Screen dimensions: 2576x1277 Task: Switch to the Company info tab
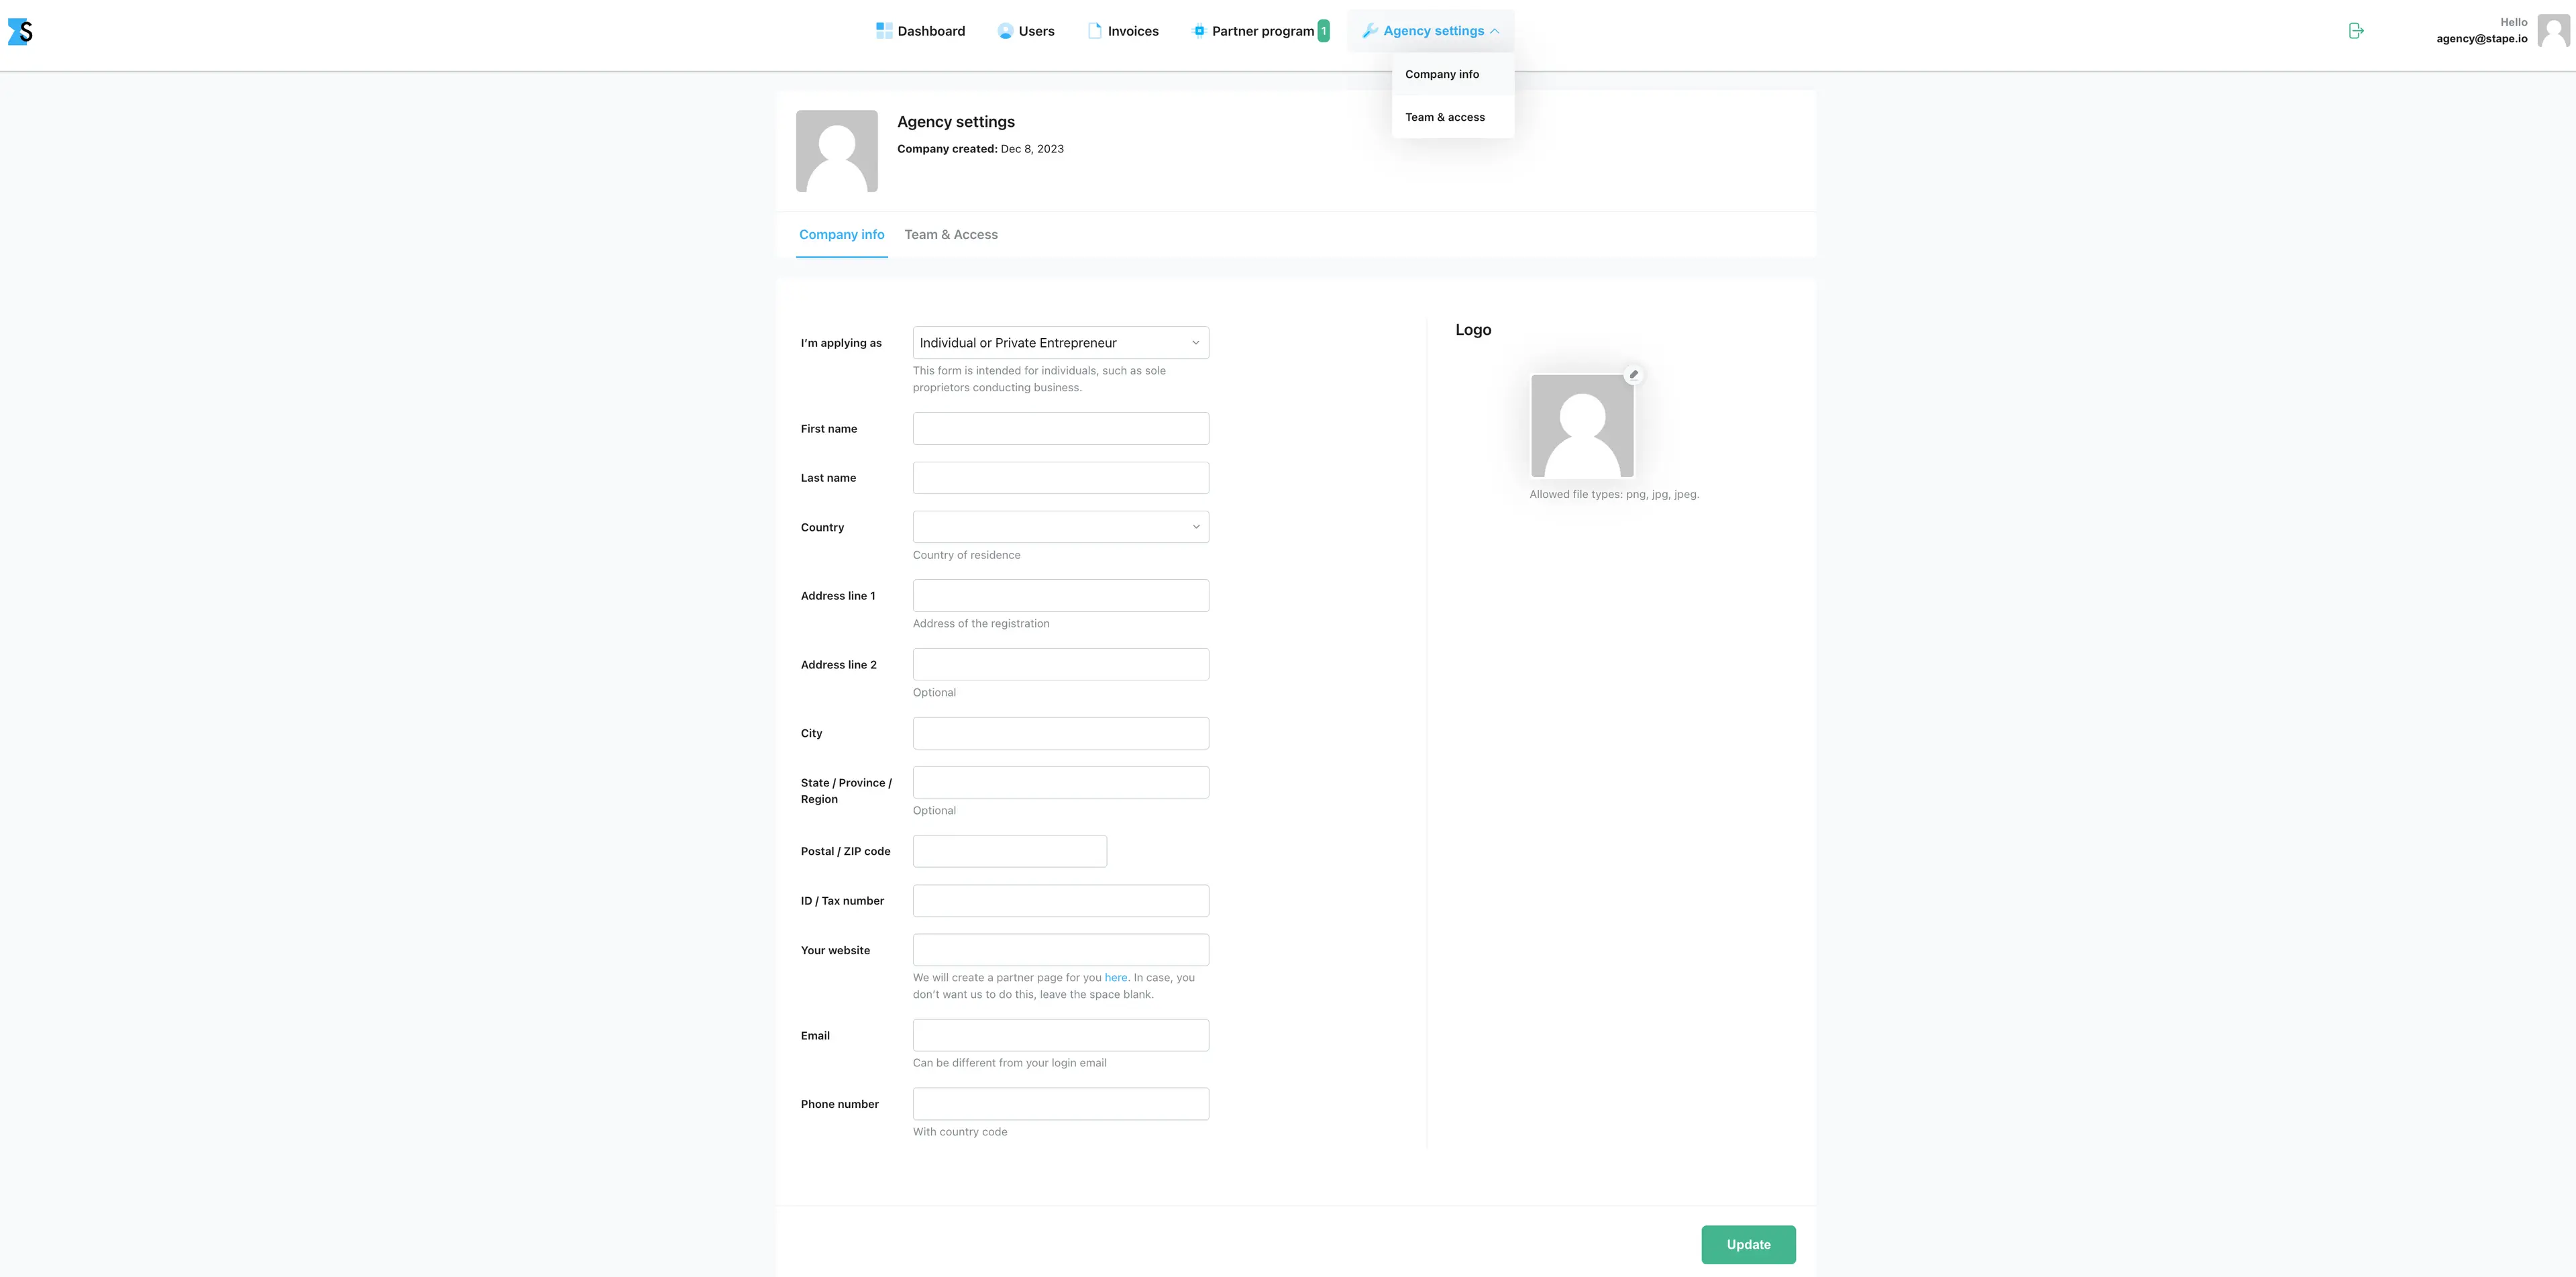[x=842, y=235]
